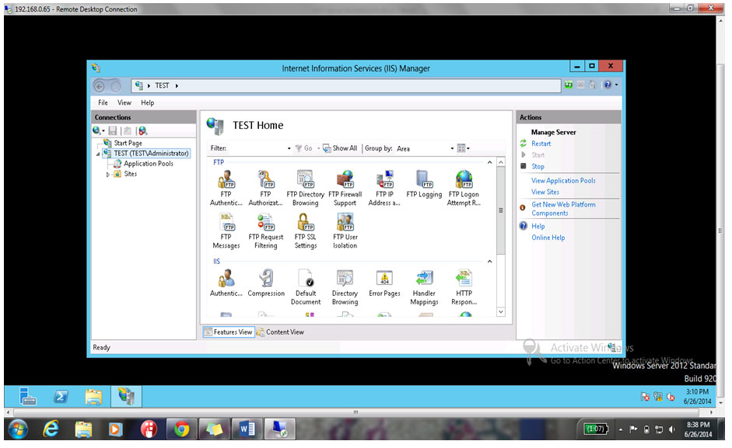Screen dimensions: 732x448
Task: Open FTP Firewall Support
Action: (x=345, y=188)
